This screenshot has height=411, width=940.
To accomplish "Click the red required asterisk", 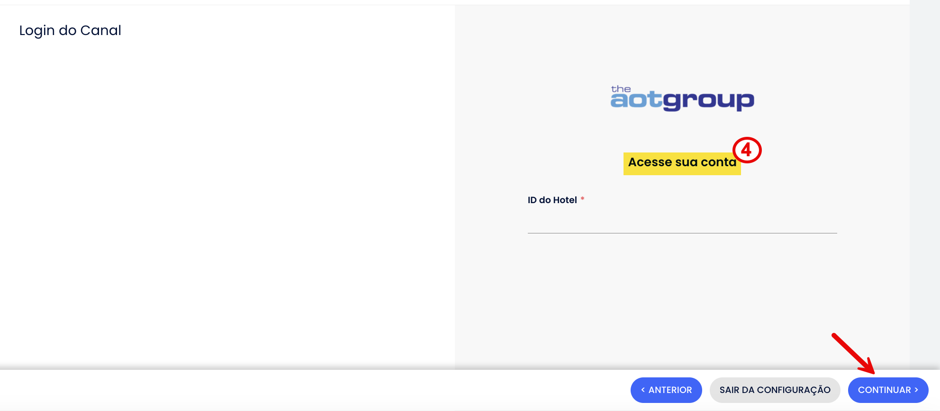I will (582, 199).
